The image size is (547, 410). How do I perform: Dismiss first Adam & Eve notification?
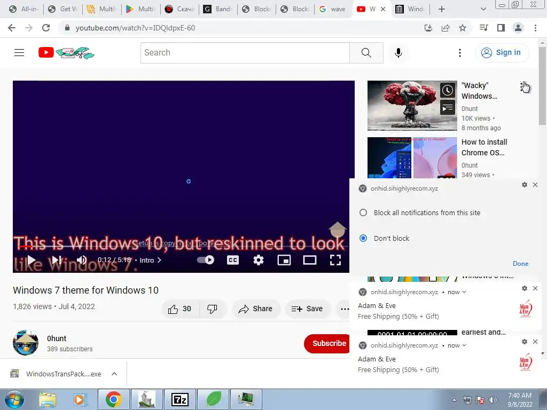click(535, 288)
